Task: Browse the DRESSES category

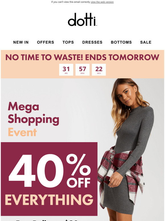Action: 92,42
